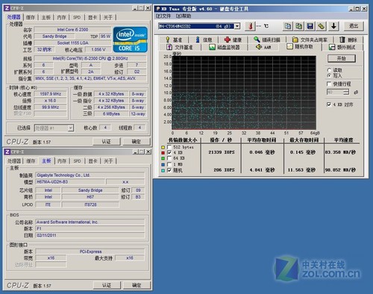Uncheck the 随机 random transfer size checkbox
This screenshot has height=294, width=373.
pos(169,170)
